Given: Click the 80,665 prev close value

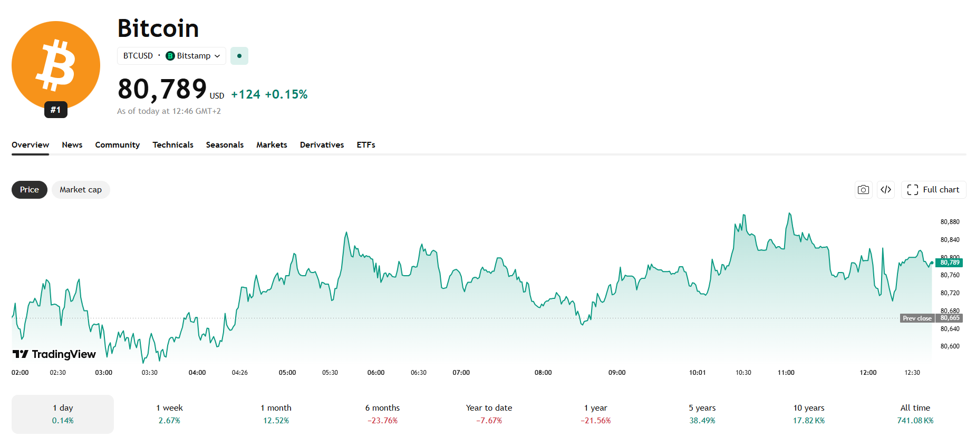Looking at the screenshot, I should (950, 318).
